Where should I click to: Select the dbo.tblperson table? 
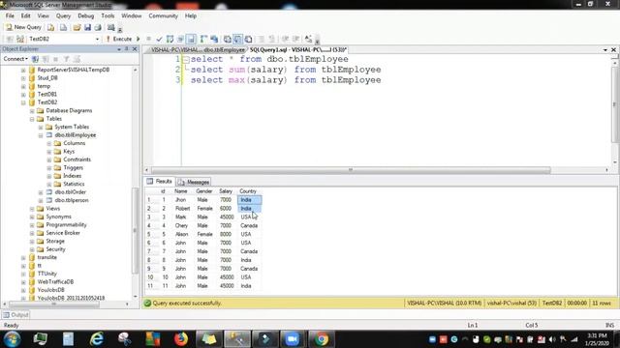72,200
